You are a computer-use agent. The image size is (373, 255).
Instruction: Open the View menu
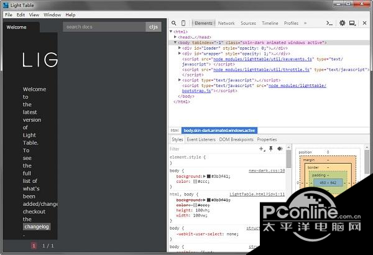(x=34, y=15)
